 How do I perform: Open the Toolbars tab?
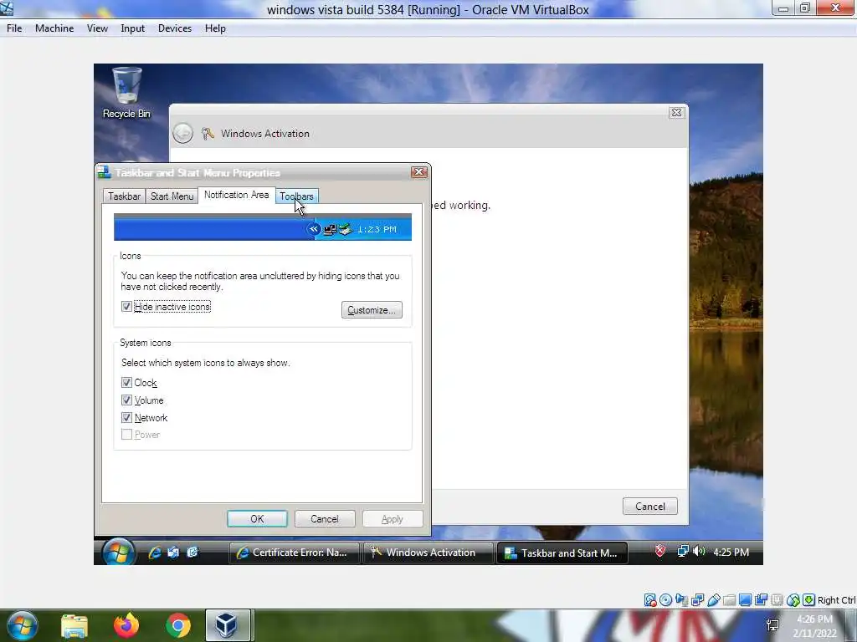(x=296, y=196)
